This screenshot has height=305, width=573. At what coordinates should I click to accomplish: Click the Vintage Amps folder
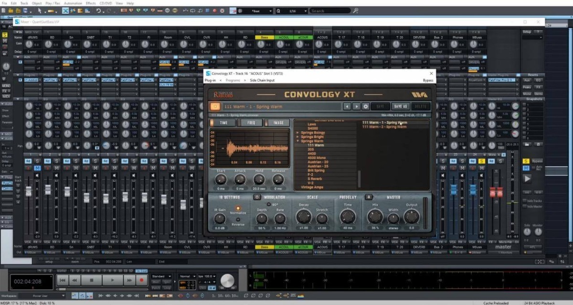(312, 187)
